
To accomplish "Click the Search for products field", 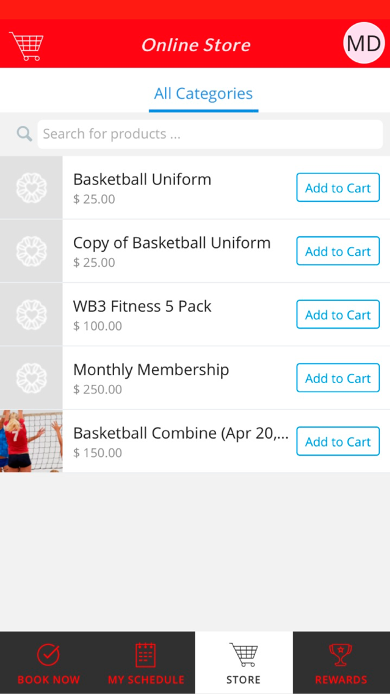I will pyautogui.click(x=210, y=134).
